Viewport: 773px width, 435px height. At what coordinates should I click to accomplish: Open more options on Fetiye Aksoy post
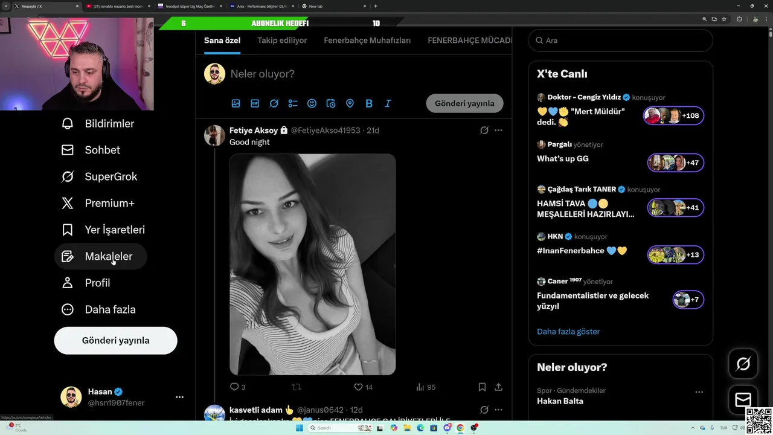(498, 130)
